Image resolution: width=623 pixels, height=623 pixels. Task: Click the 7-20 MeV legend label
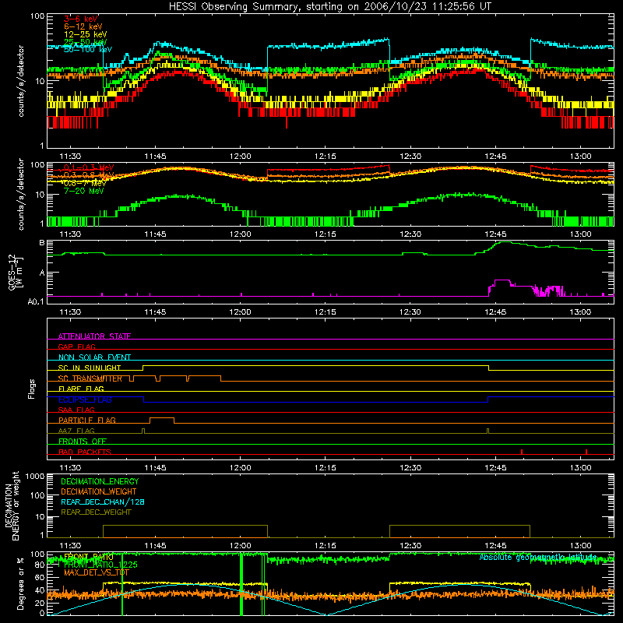pyautogui.click(x=84, y=191)
